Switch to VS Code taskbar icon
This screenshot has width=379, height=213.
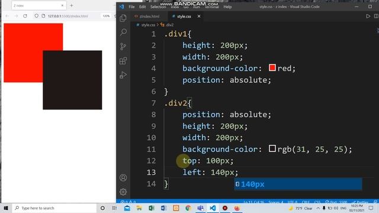(213, 208)
